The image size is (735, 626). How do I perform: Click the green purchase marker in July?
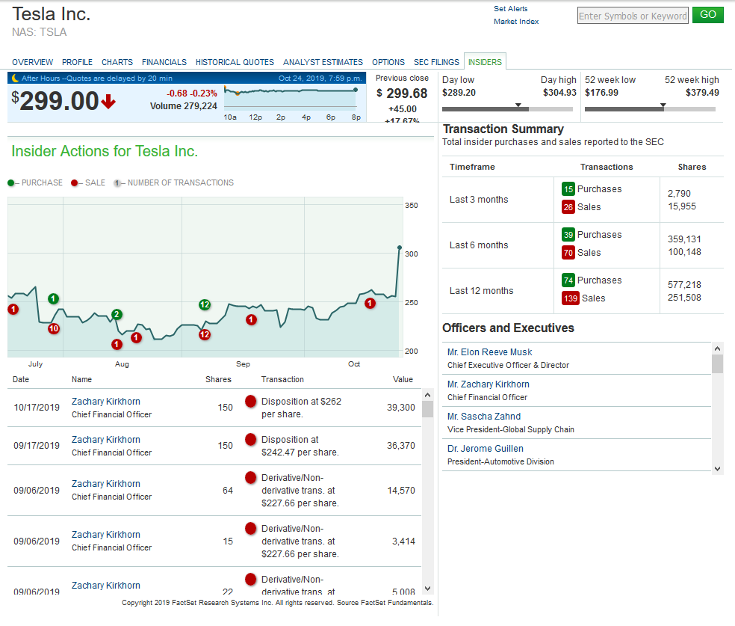[54, 298]
